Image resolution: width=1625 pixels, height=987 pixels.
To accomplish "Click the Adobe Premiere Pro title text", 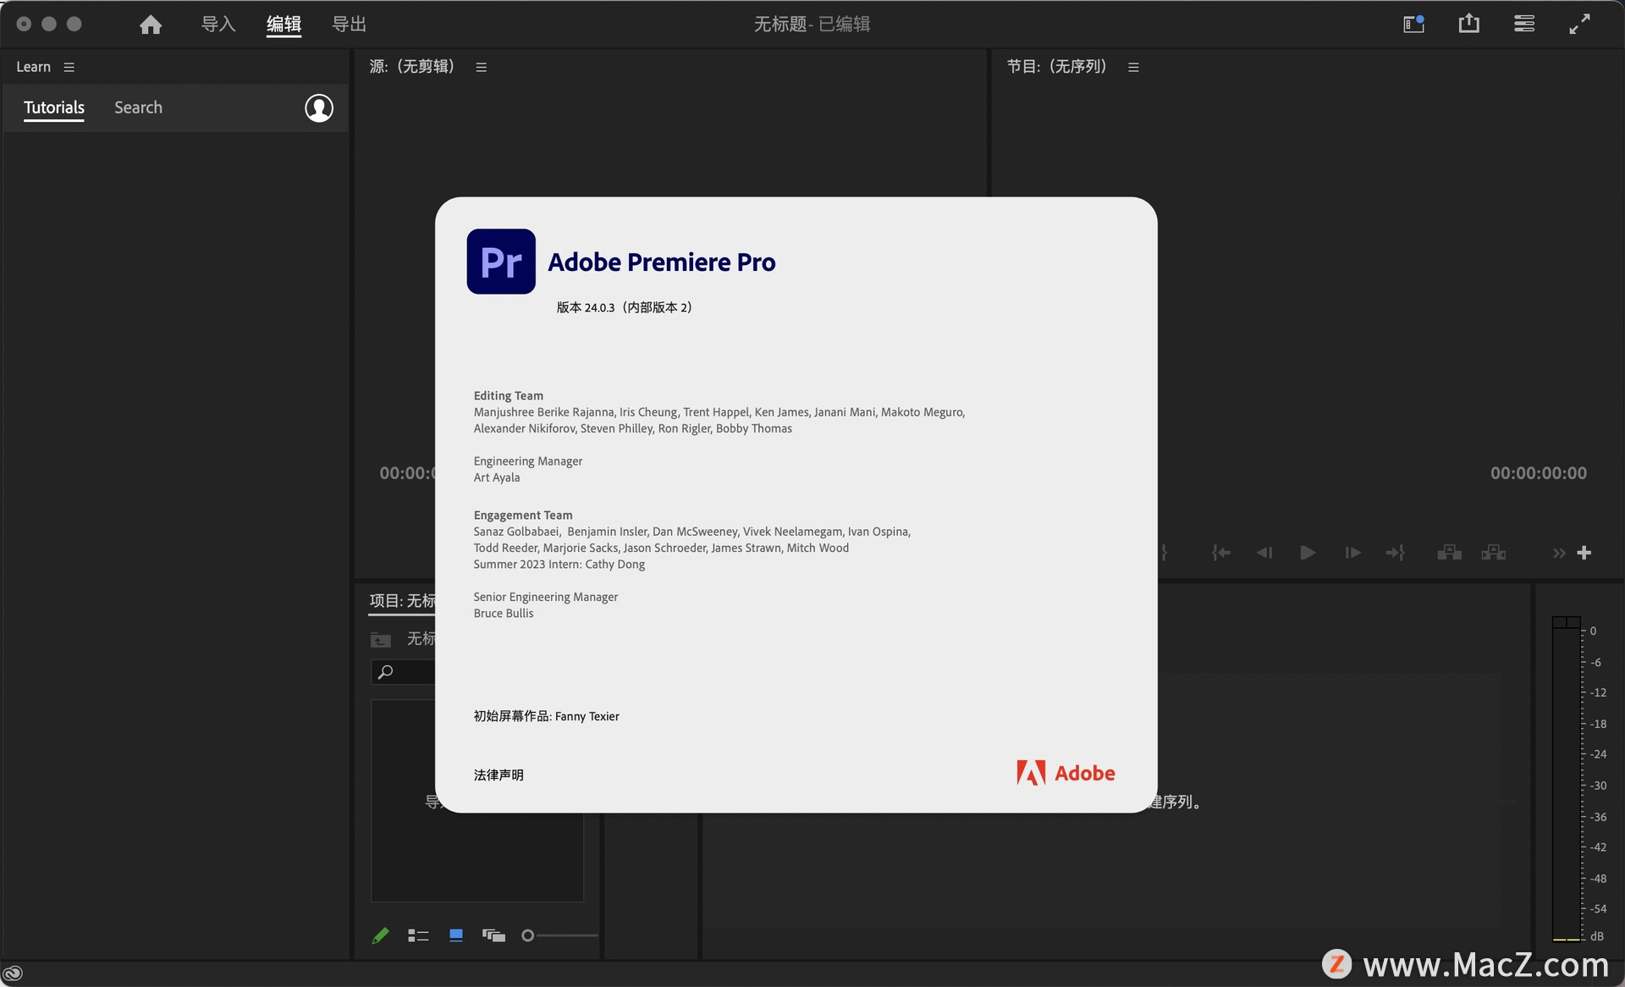I will point(662,262).
